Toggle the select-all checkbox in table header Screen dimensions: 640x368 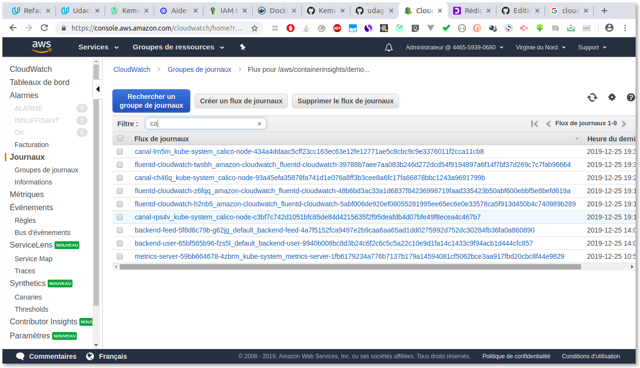tap(120, 138)
